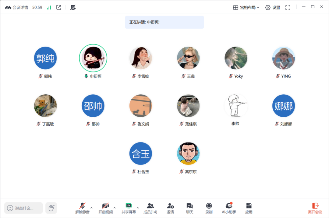Screen dimensions: 329x218
Task: Expand video options arrow beside 开启视频
Action: (115, 208)
